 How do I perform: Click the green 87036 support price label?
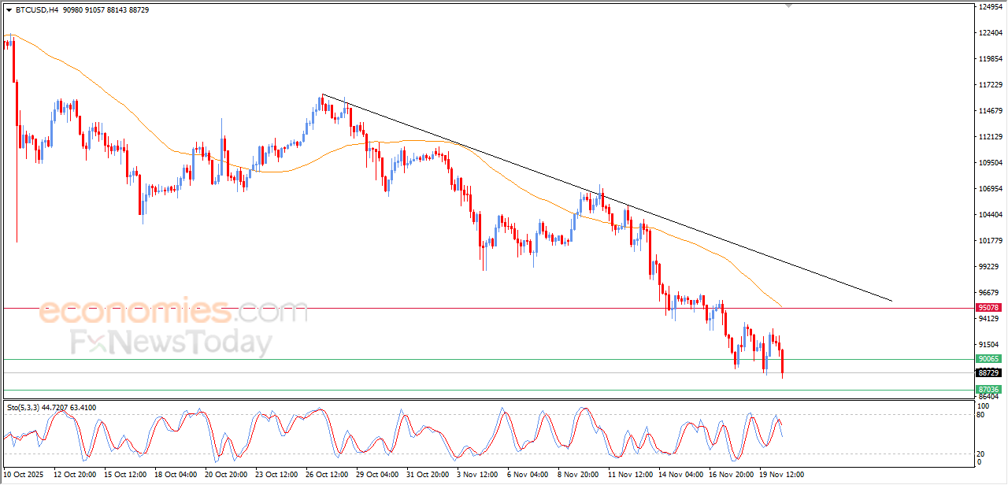point(988,390)
